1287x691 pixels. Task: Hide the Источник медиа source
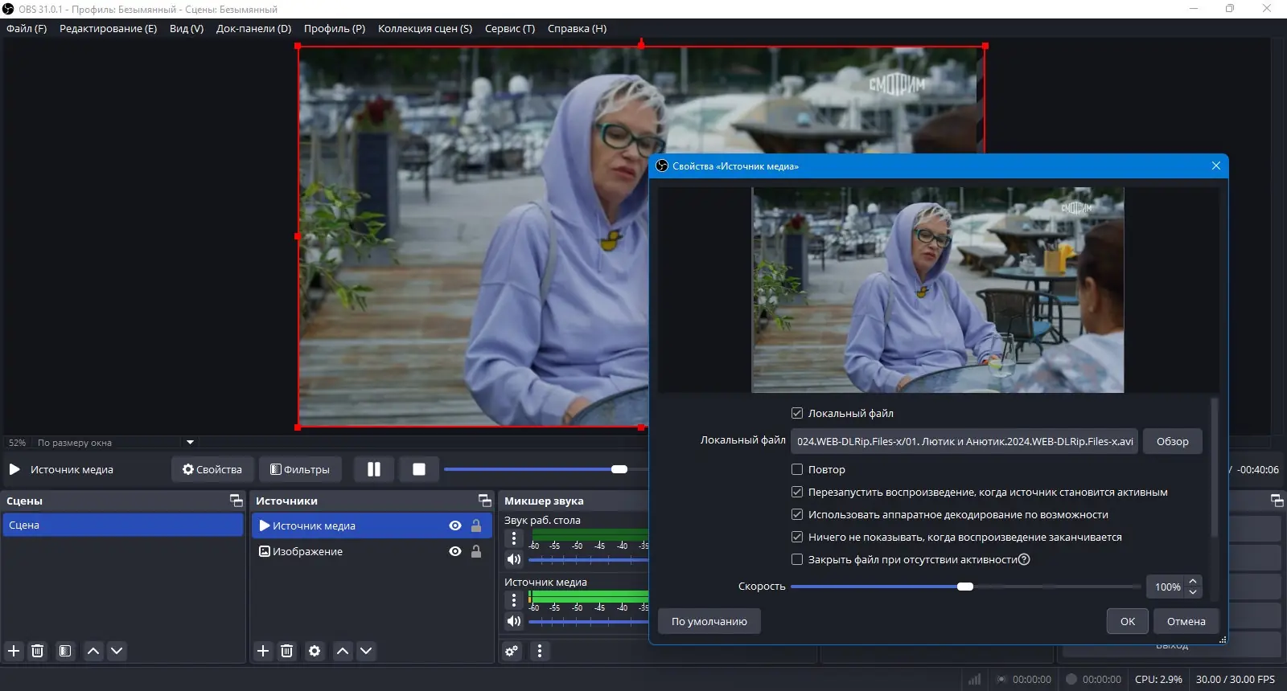[455, 525]
